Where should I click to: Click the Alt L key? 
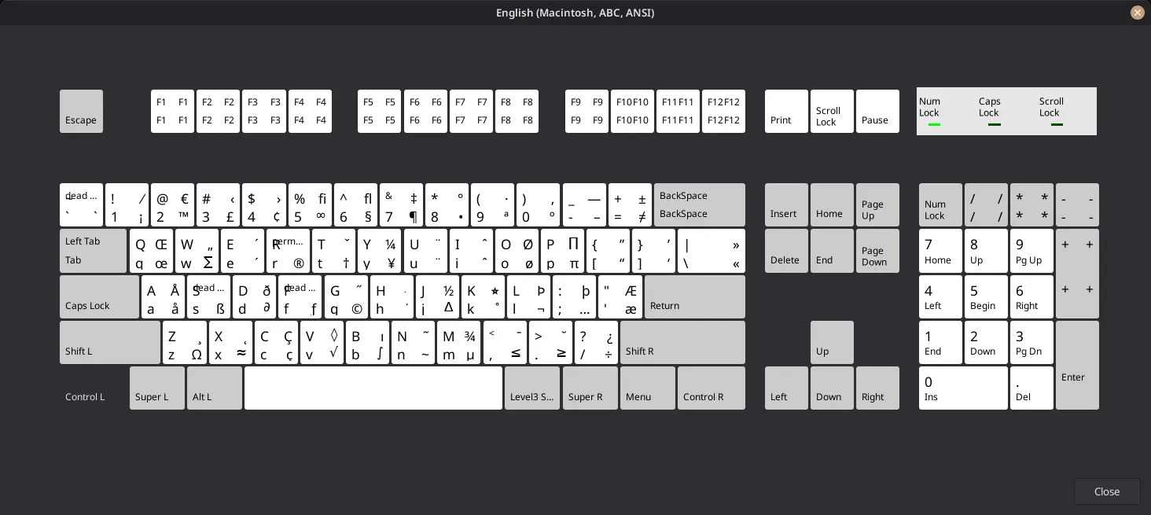pos(215,388)
